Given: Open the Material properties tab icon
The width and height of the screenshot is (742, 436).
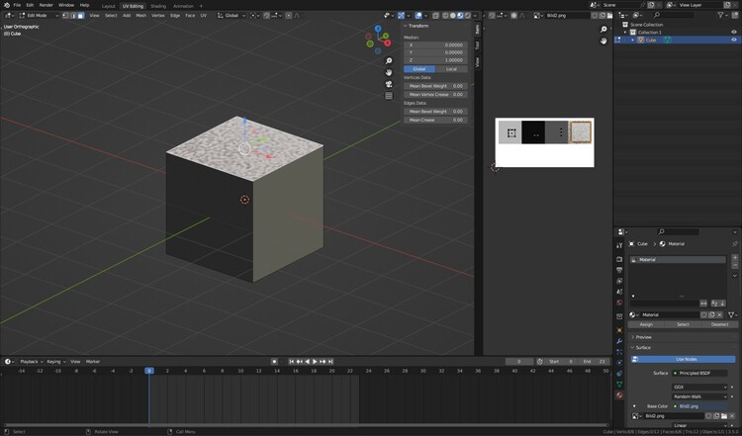Looking at the screenshot, I should click(619, 395).
